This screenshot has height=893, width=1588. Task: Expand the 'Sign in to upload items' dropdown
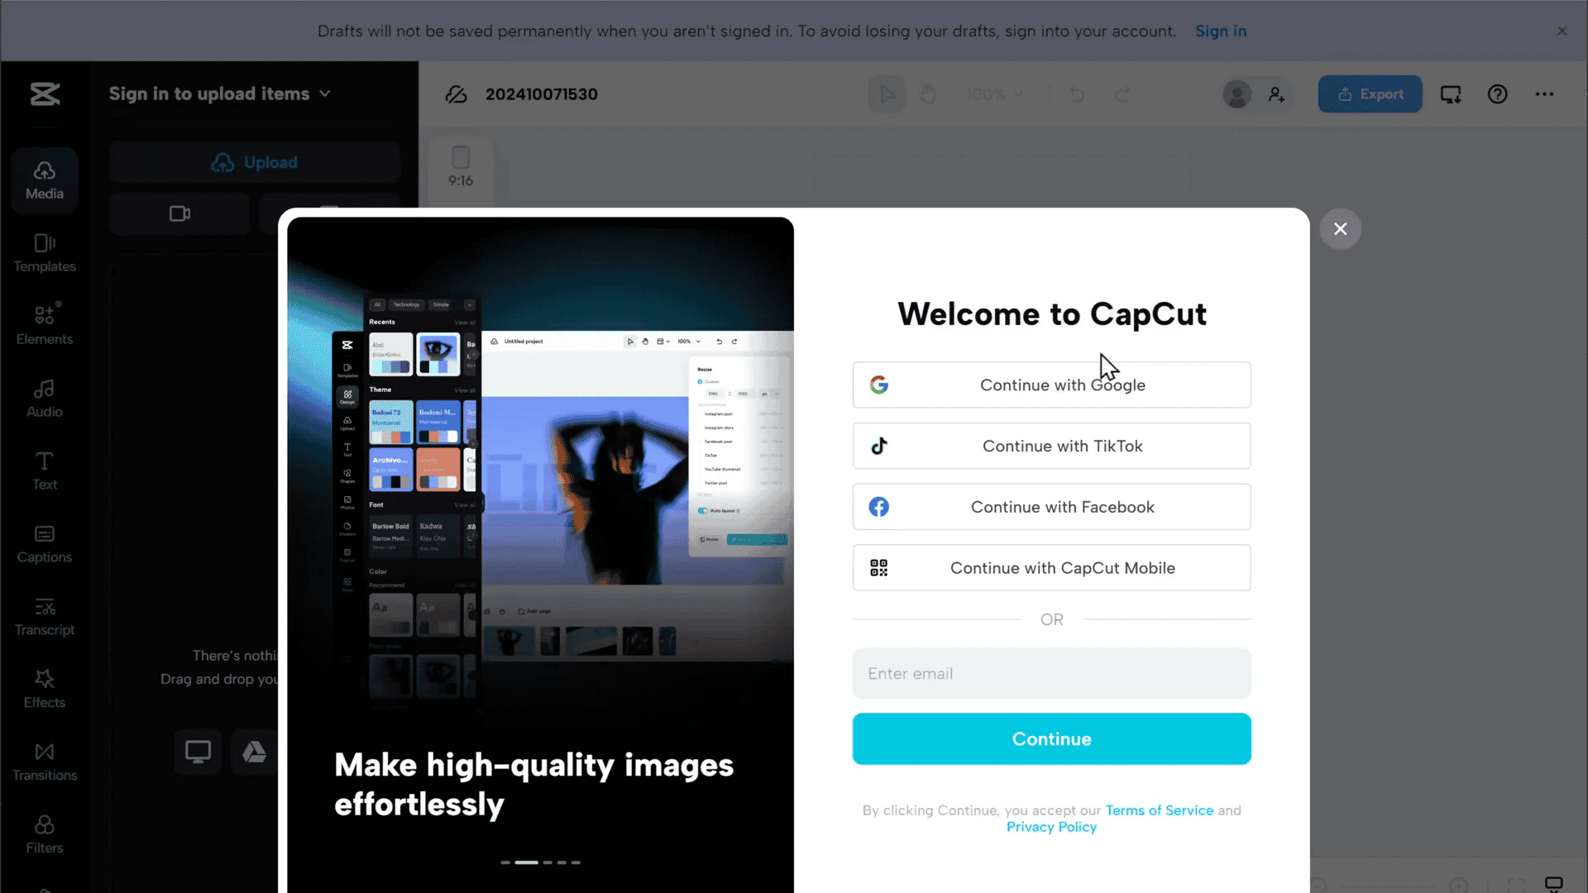(x=220, y=94)
